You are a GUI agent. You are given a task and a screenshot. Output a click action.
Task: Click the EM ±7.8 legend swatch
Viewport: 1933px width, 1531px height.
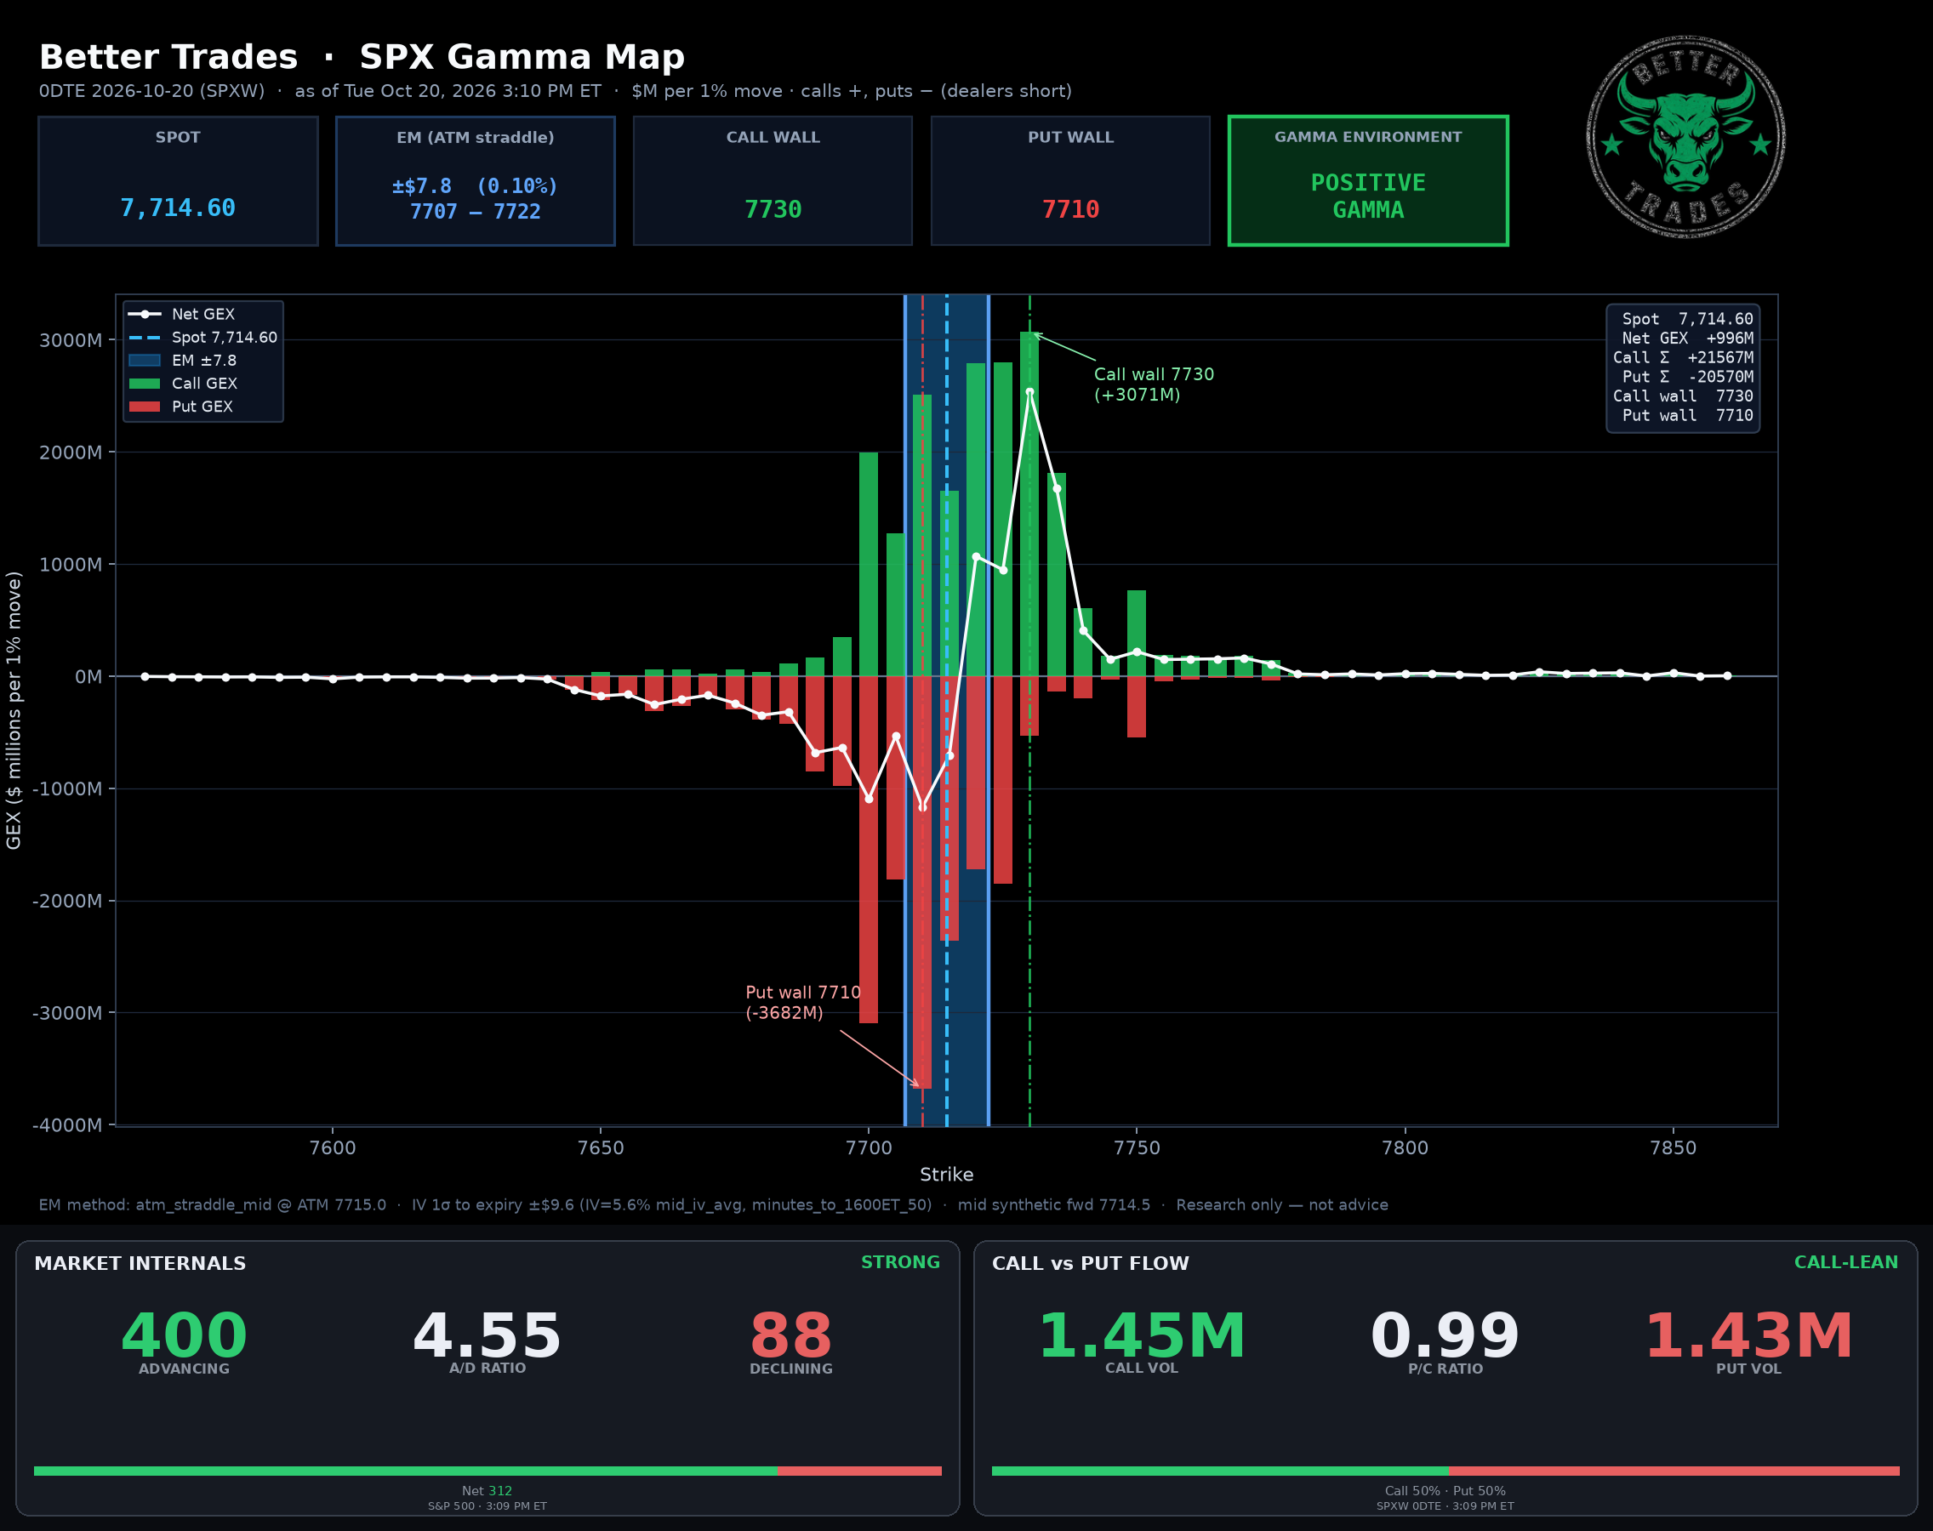click(145, 361)
